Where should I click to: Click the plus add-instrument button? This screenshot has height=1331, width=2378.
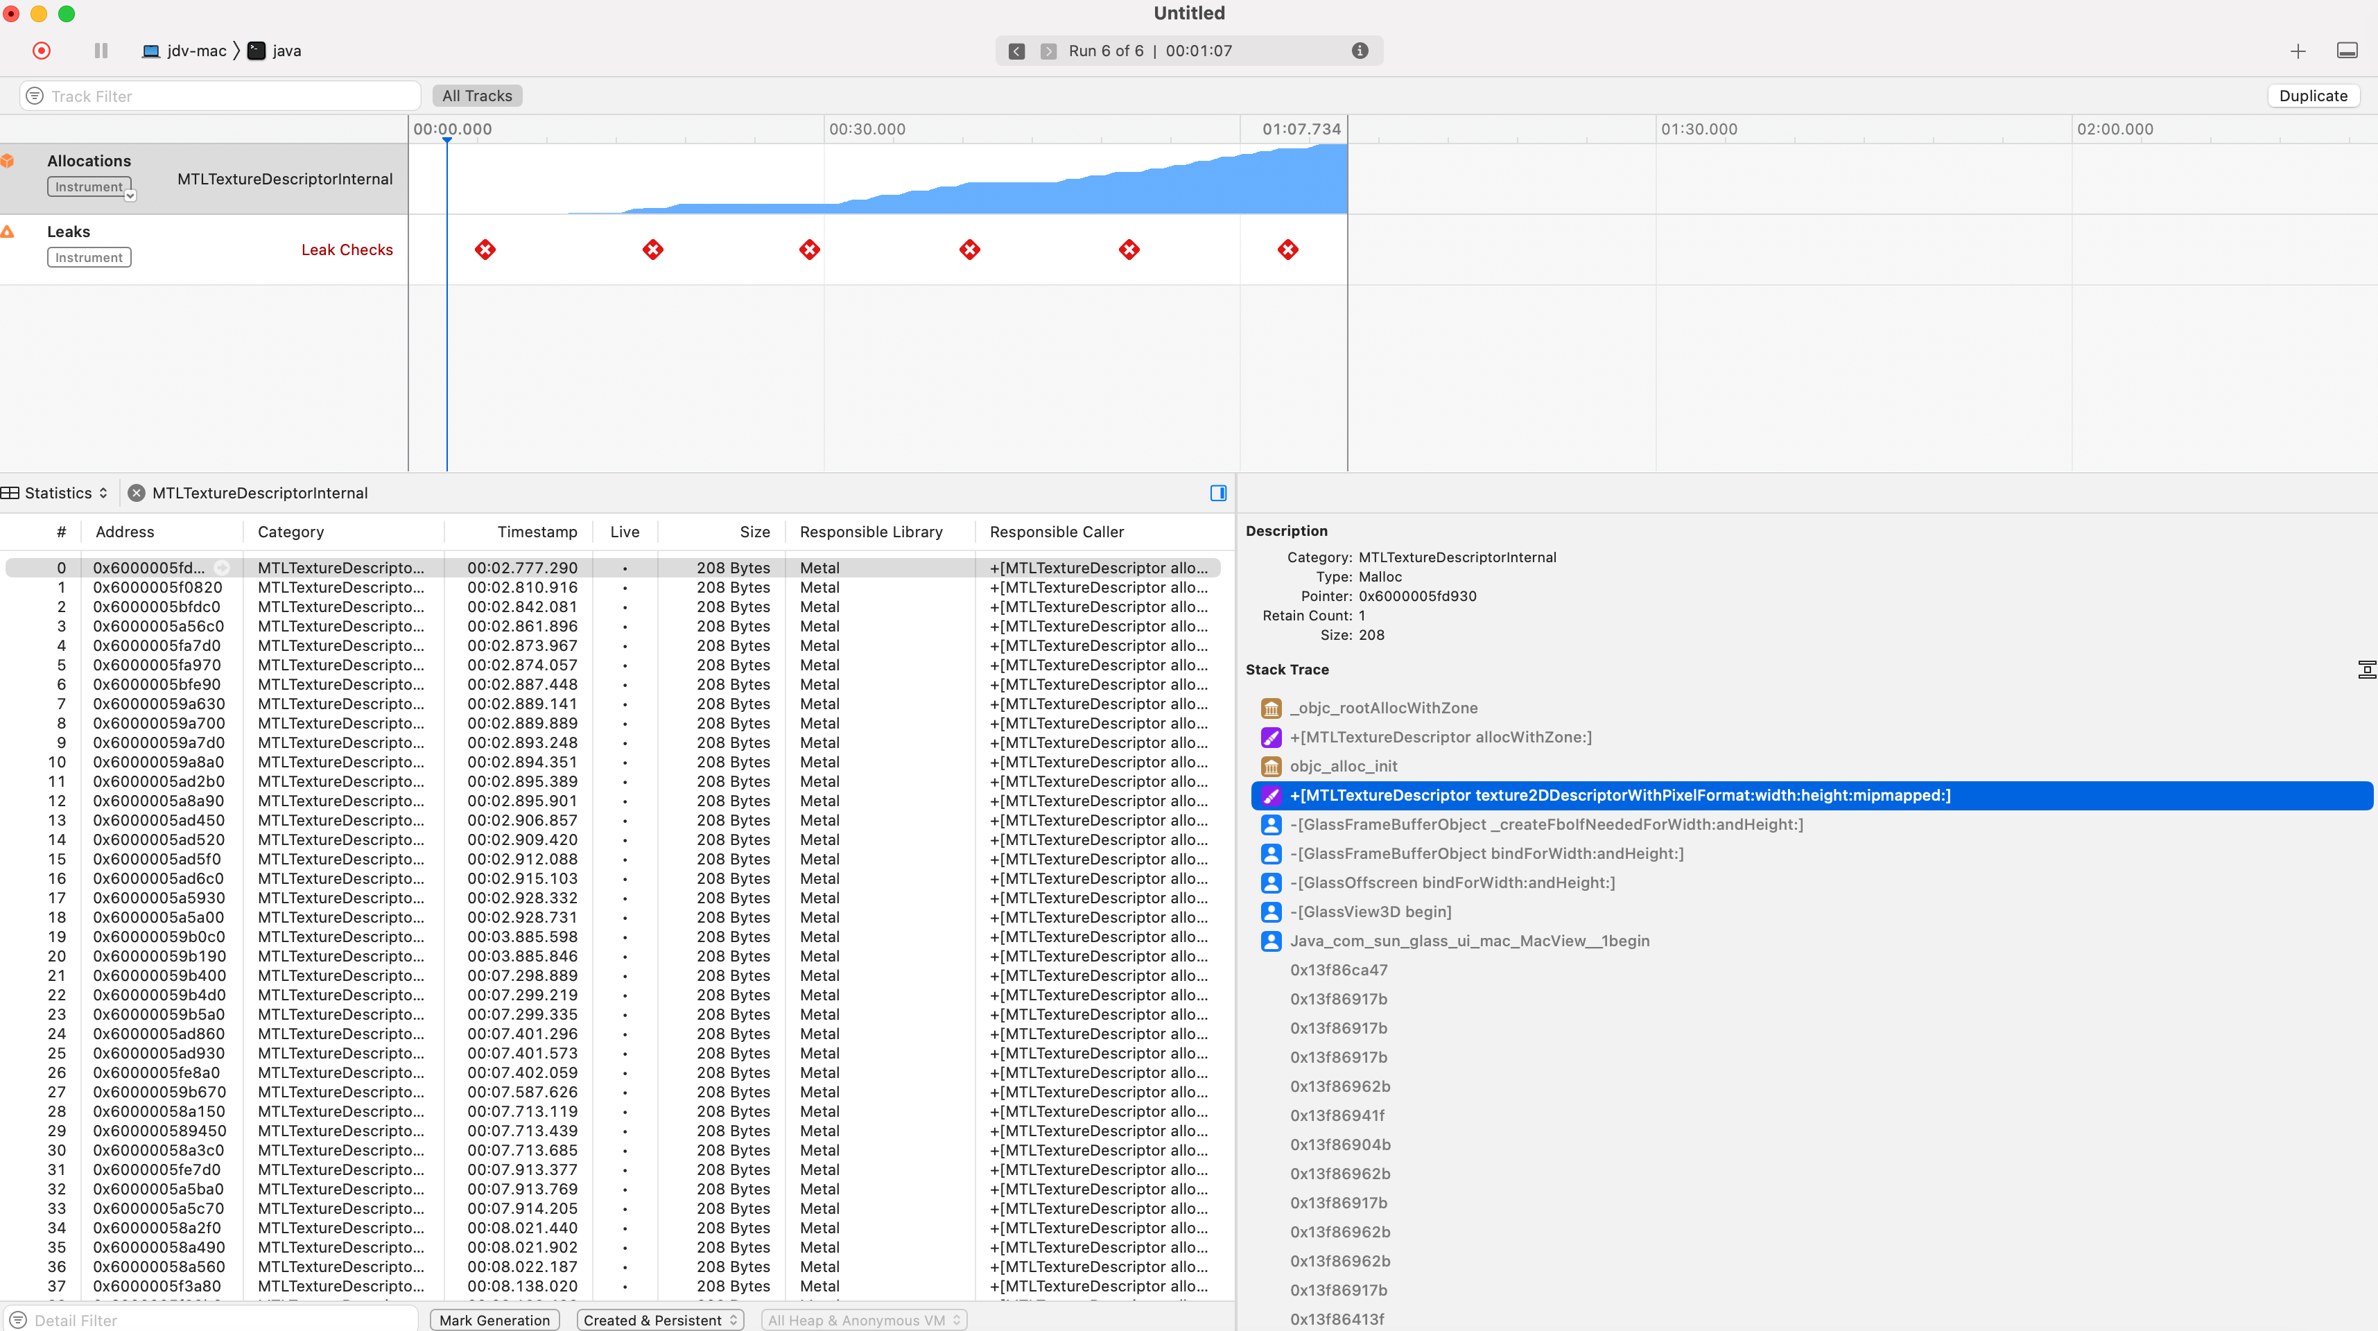click(x=2298, y=52)
